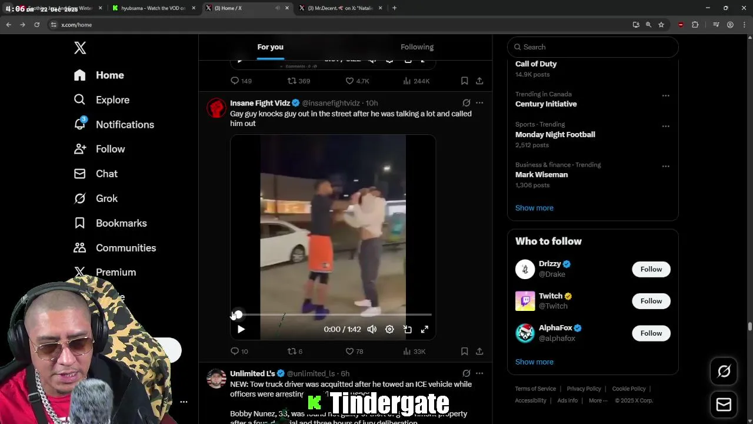Screen dimensions: 753x424
Task: Follow AlphaFox account
Action: click(x=651, y=333)
